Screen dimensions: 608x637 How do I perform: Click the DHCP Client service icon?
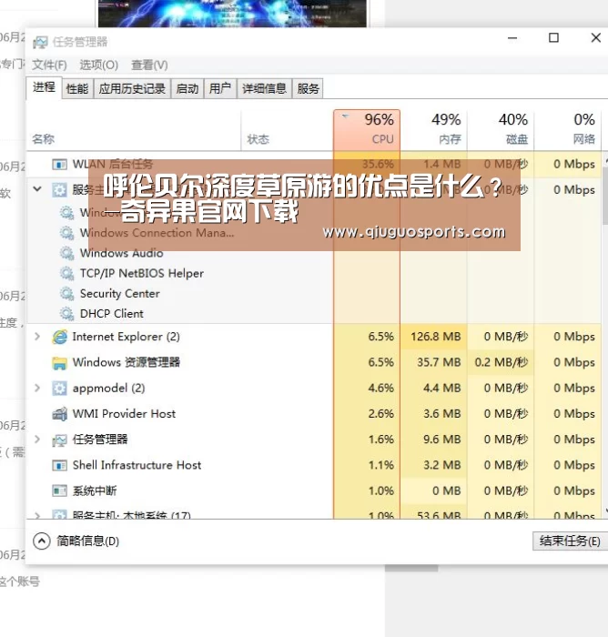(66, 314)
